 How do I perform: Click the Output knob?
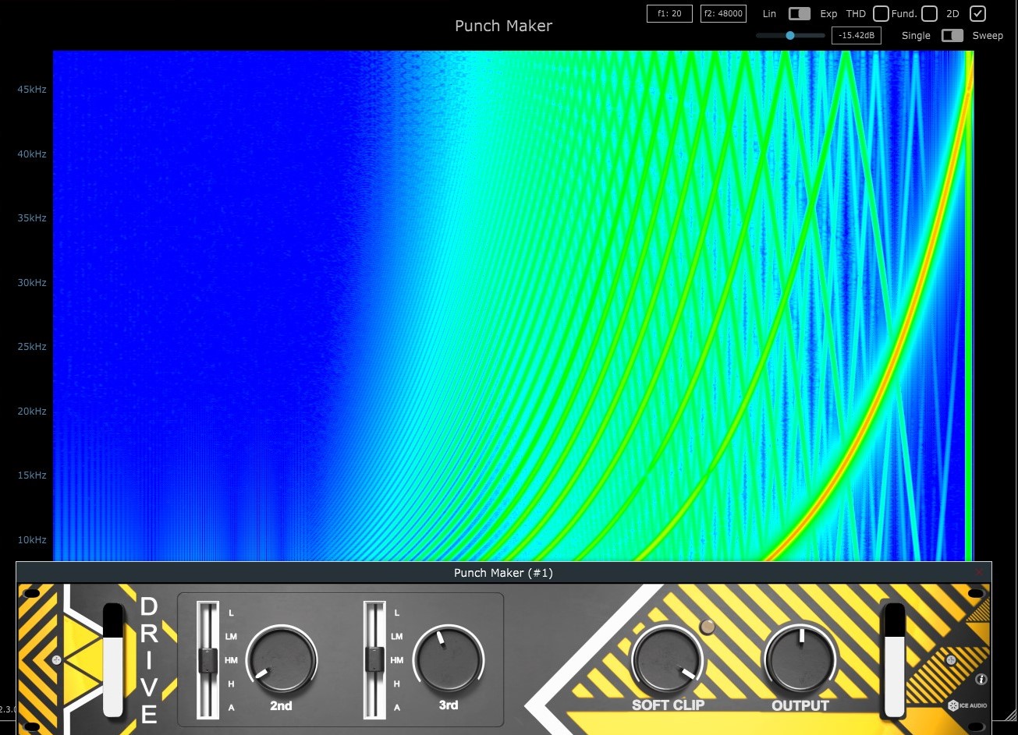(x=800, y=660)
